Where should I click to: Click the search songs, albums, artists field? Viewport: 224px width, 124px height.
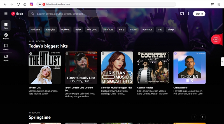(x=68, y=14)
